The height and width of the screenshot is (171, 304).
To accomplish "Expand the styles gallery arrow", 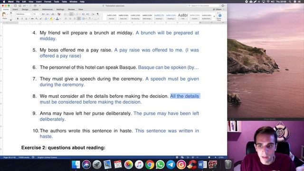I will [x=214, y=17].
